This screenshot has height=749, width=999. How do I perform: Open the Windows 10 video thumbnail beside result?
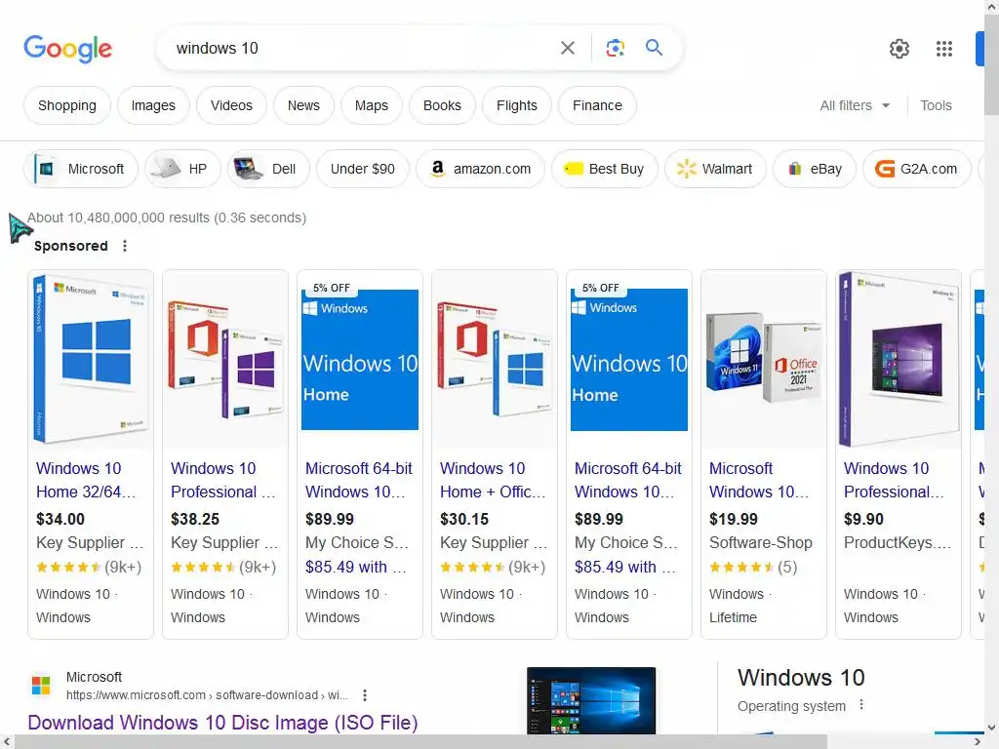(591, 700)
